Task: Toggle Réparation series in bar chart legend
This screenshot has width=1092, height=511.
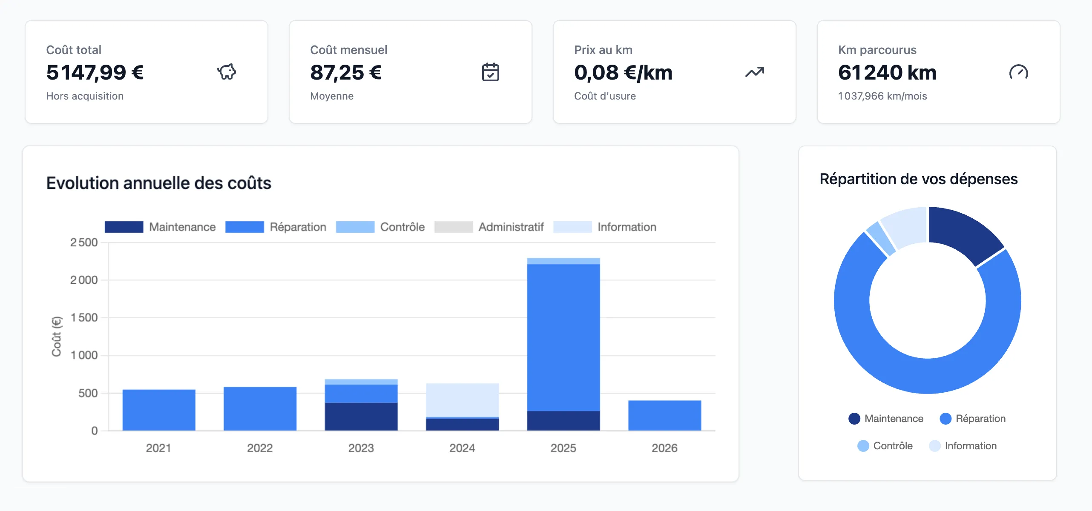Action: click(244, 227)
